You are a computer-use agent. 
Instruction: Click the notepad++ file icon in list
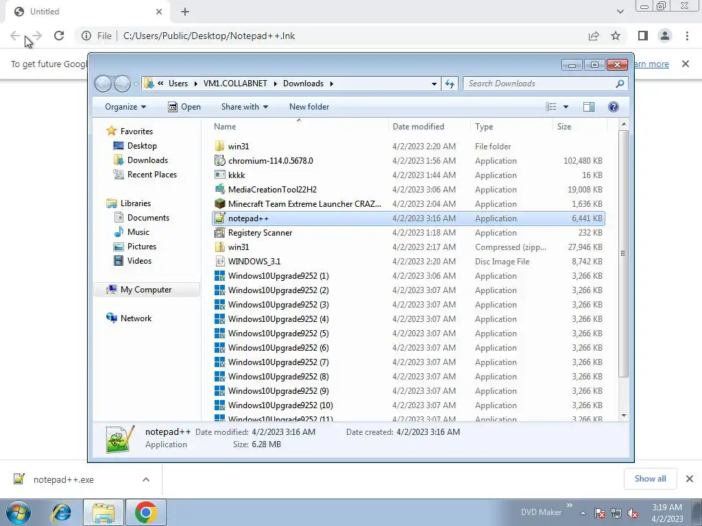click(x=219, y=218)
